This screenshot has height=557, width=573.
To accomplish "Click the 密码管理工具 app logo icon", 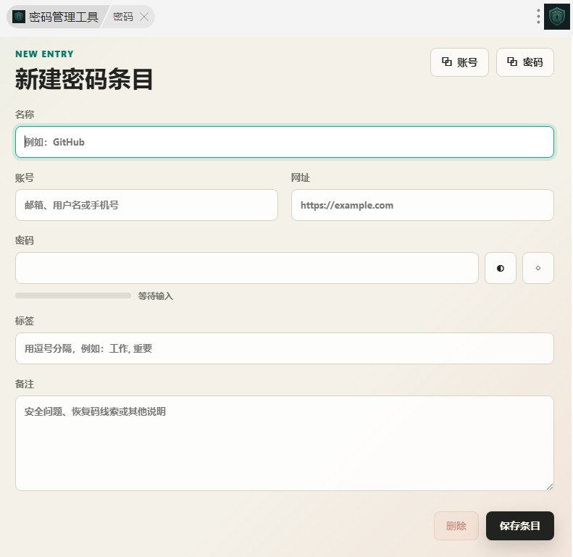I will tap(19, 17).
